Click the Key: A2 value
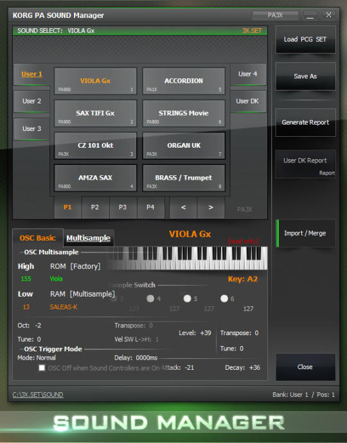Viewport: 347px width, 443px height. point(243,279)
